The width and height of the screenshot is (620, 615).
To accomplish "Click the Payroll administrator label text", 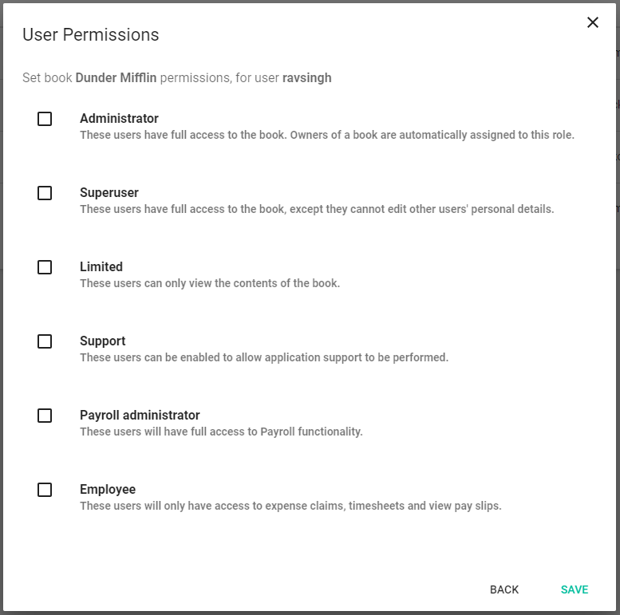I will (x=140, y=416).
